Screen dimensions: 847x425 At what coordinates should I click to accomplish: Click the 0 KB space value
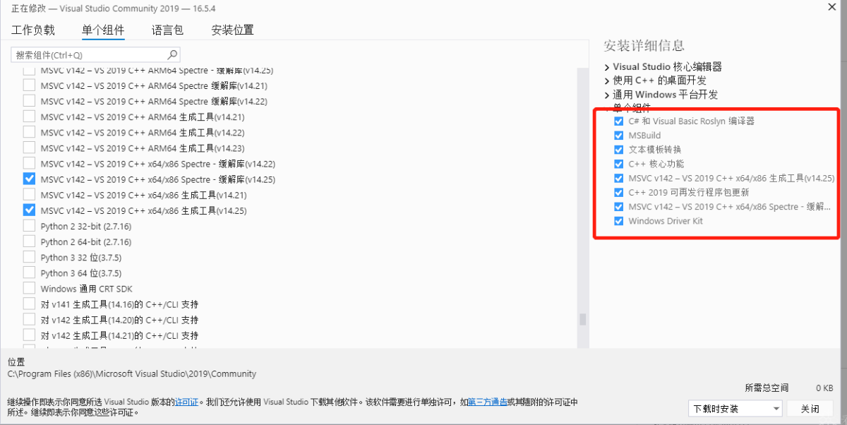click(824, 388)
